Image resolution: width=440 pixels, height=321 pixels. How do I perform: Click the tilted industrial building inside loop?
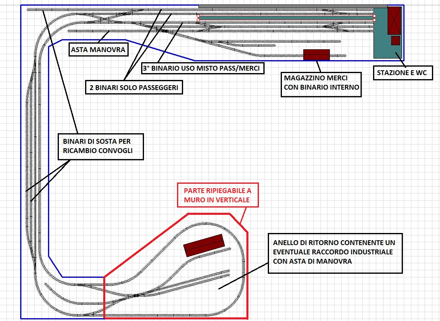(x=204, y=245)
